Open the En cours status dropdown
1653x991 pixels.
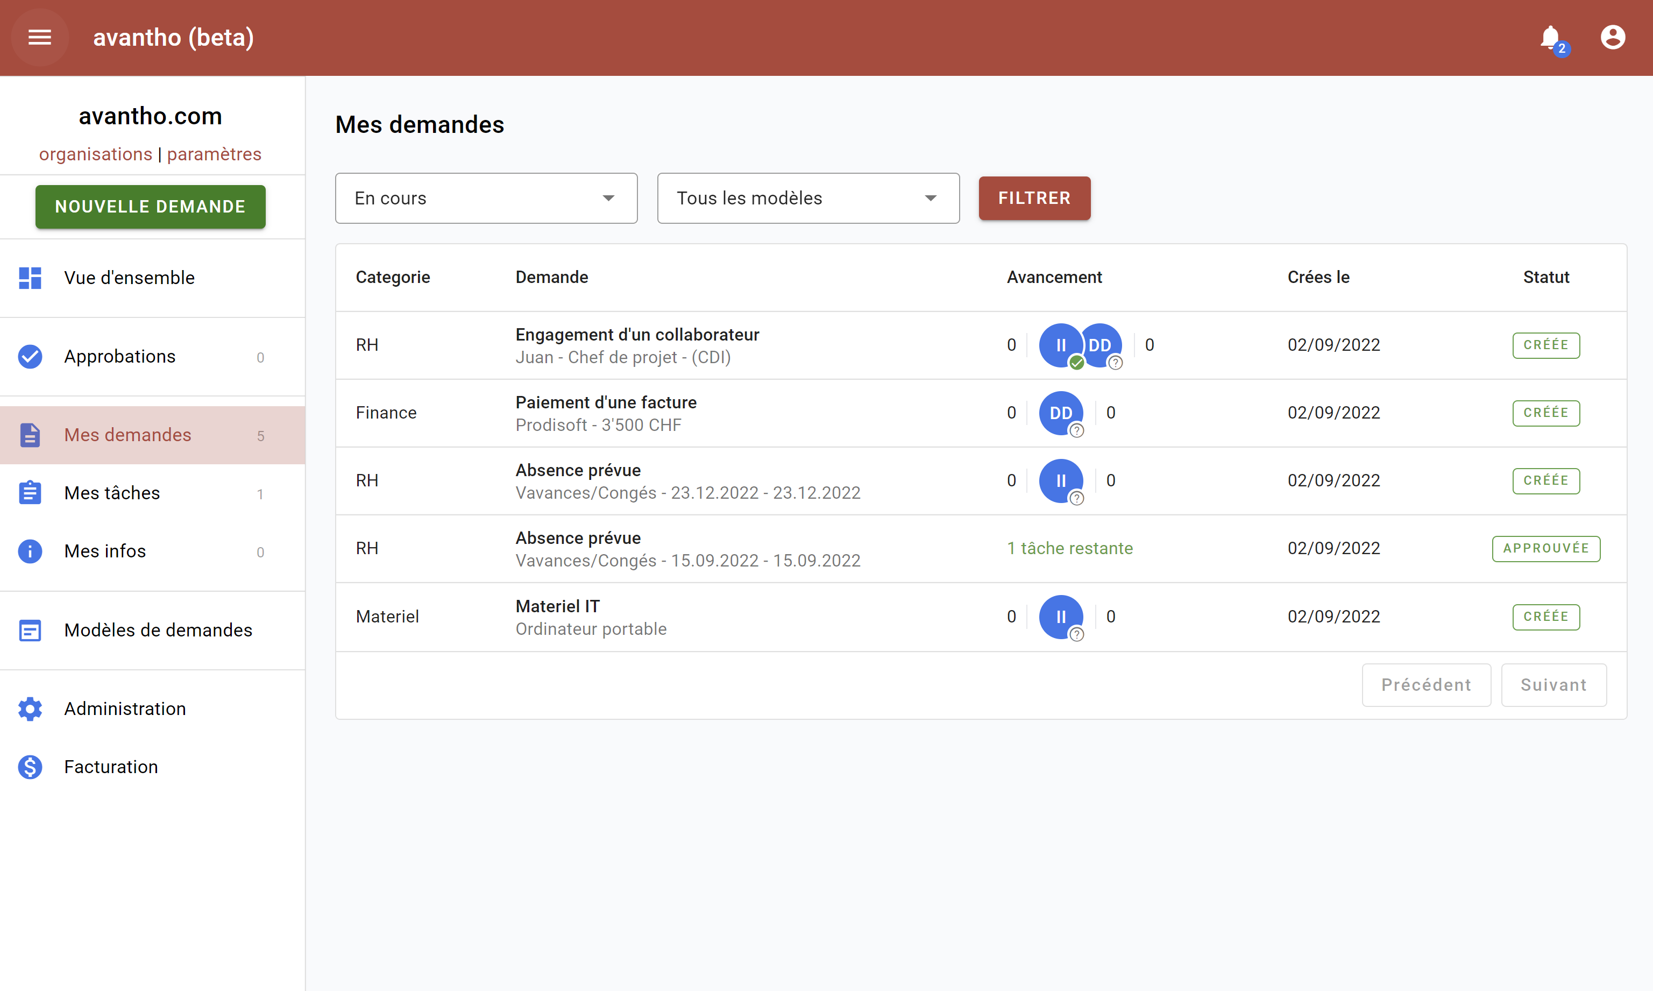pyautogui.click(x=485, y=197)
